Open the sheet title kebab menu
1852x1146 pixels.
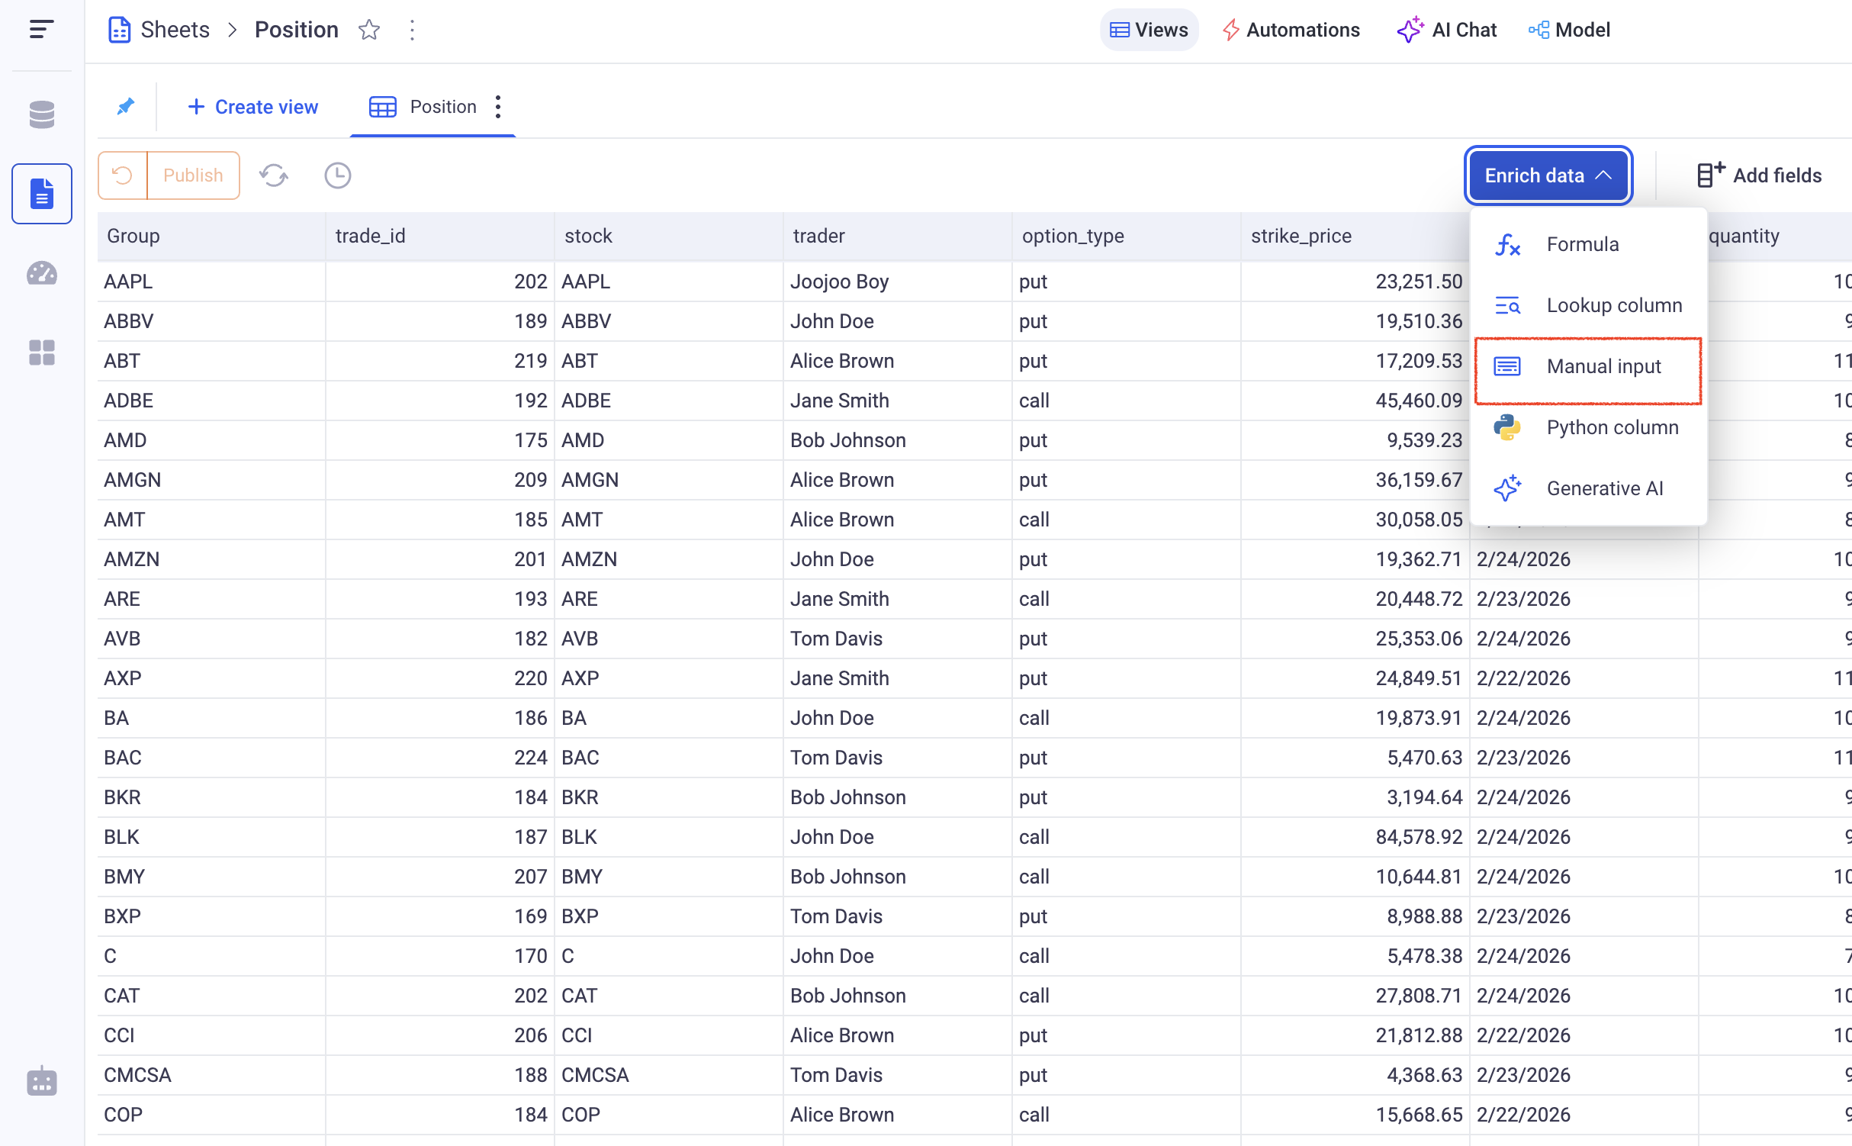tap(412, 30)
